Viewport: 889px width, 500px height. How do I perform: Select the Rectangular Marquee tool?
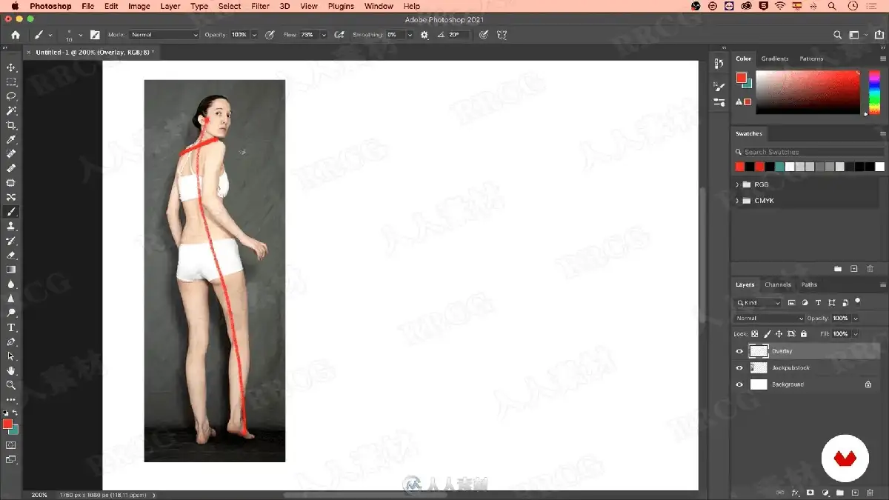[11, 81]
